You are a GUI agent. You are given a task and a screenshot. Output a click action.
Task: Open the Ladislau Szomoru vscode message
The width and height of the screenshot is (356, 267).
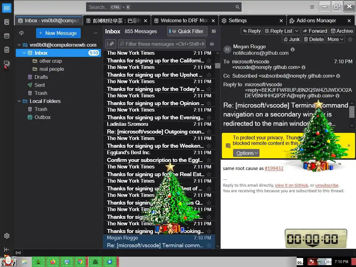click(x=159, y=128)
